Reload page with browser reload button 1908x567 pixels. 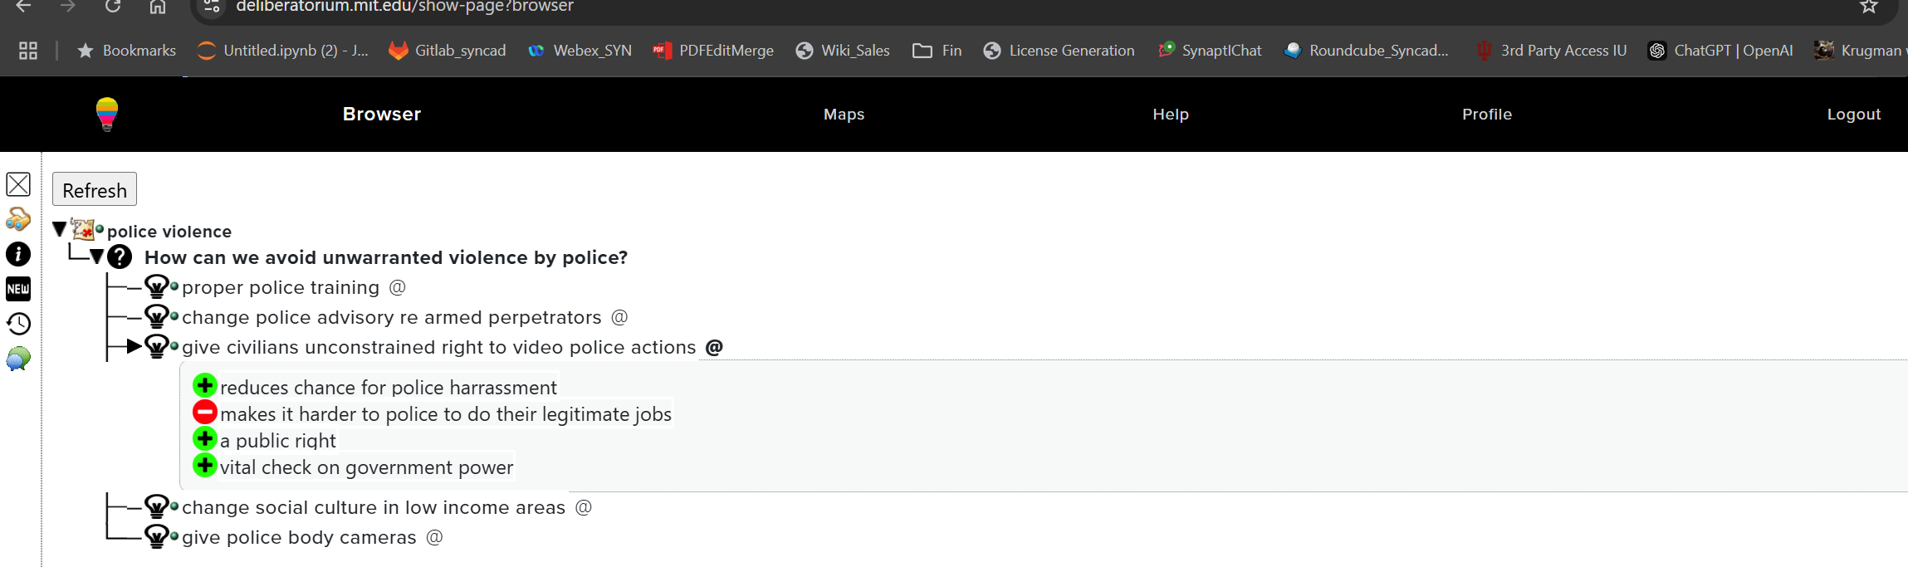(113, 7)
